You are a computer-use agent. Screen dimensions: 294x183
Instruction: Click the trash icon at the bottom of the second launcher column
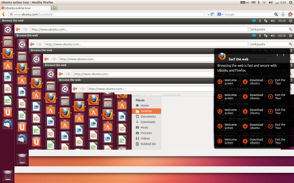point(22,159)
